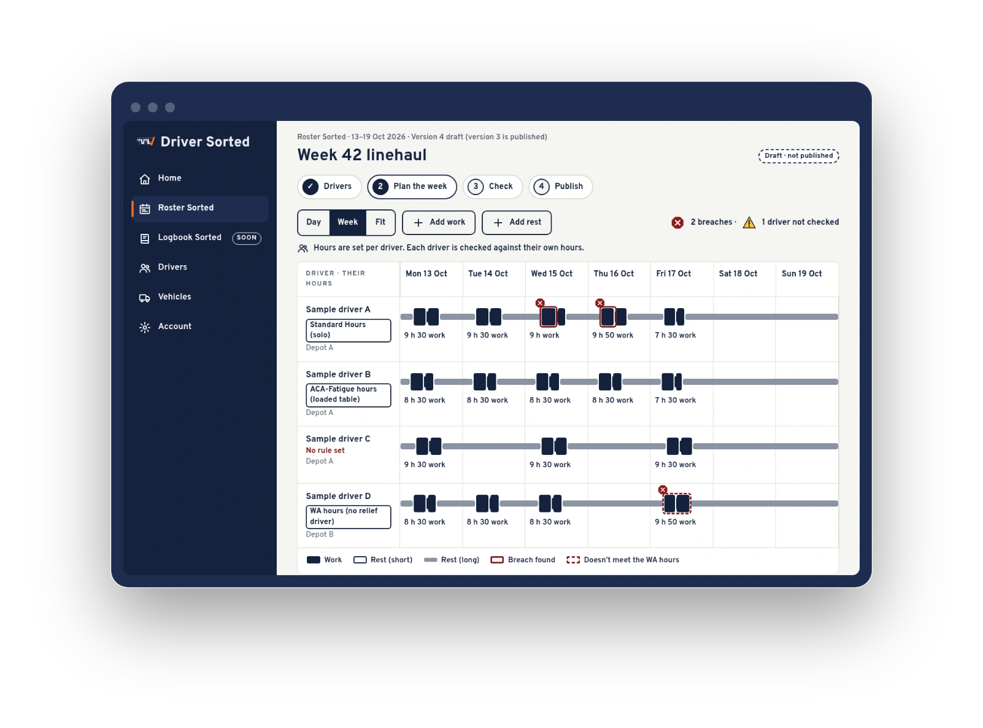The image size is (983, 728).
Task: Click the Roster Sorted calendar icon
Action: 145,209
